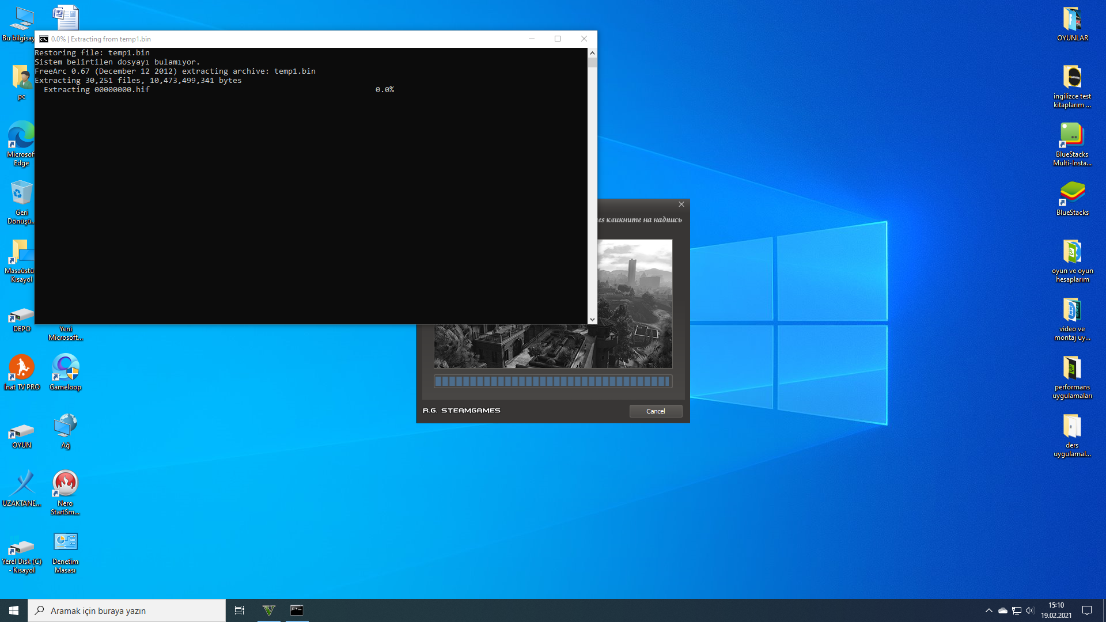This screenshot has height=622, width=1106.
Task: Open the Windows Start menu
Action: (14, 610)
